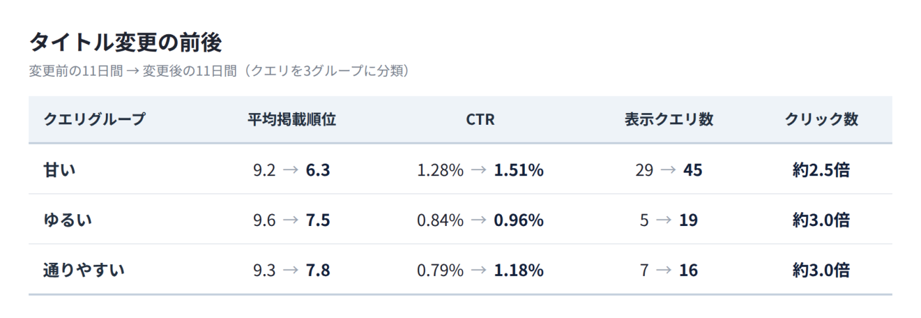Click the 45 displayed queries value

(x=693, y=170)
